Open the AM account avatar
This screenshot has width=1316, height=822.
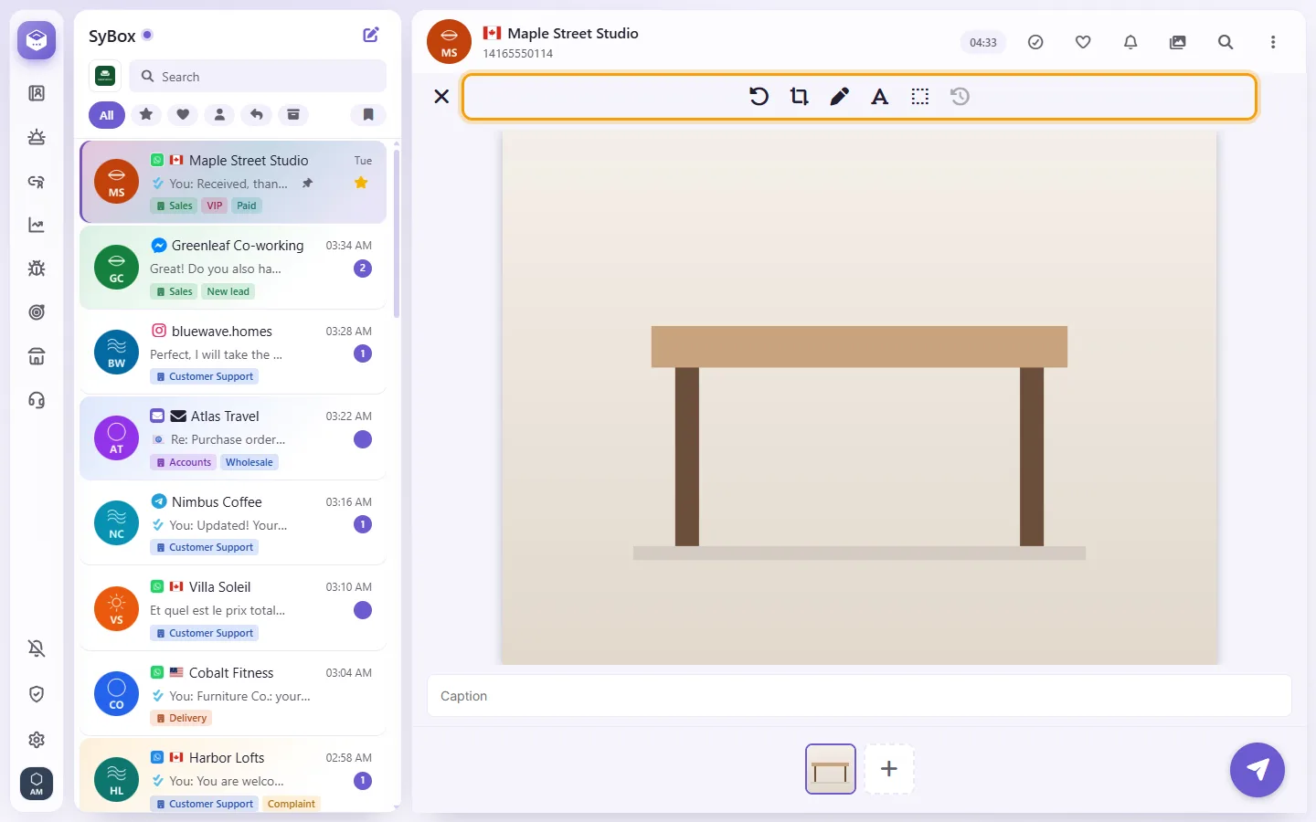pos(37,784)
